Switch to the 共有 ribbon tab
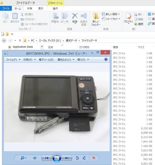Screen dimensions: 155x165 click(30, 8)
